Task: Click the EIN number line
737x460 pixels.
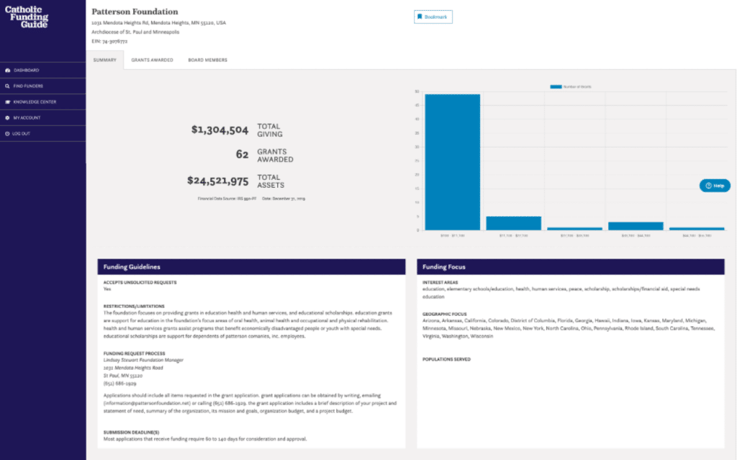Action: (109, 41)
